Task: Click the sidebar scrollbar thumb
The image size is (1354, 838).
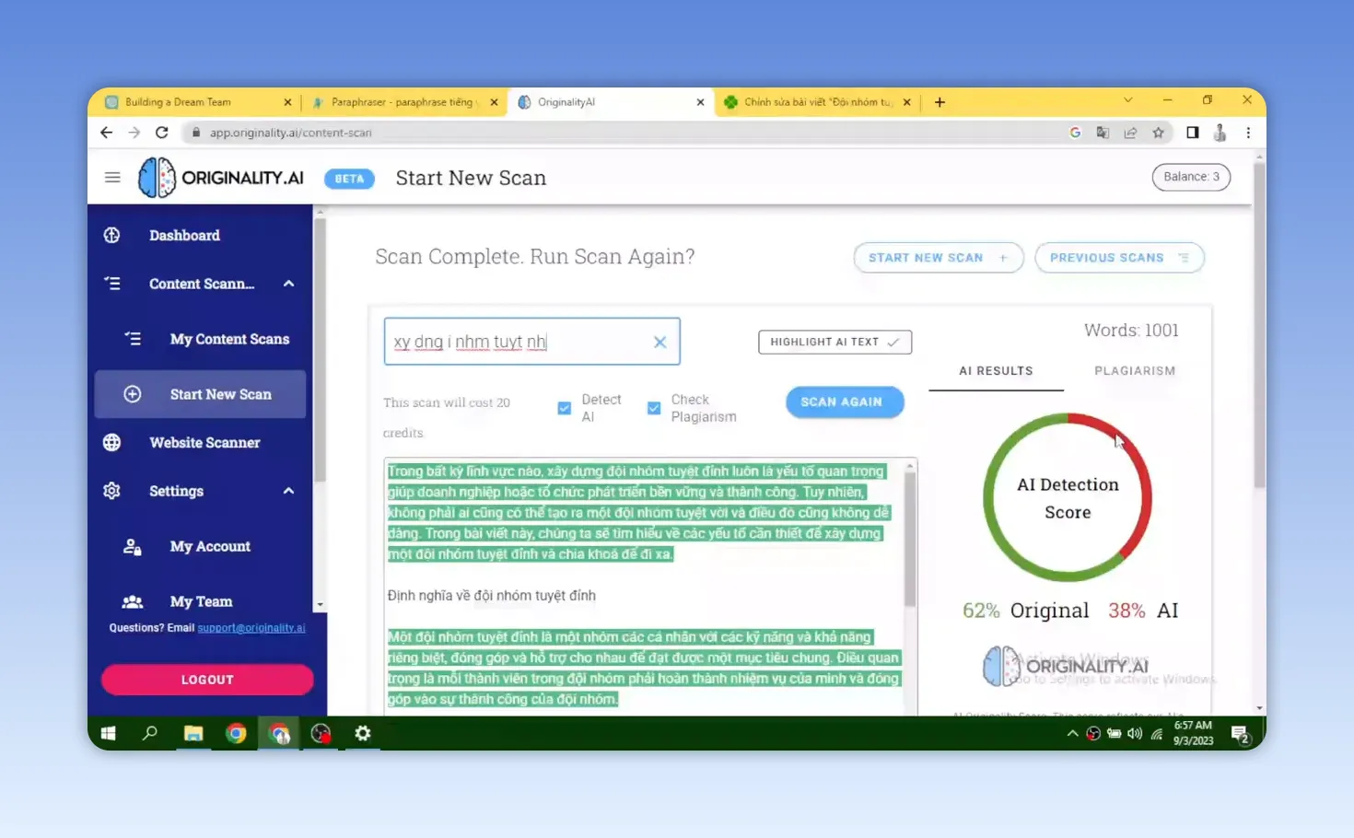Action: pos(320,350)
